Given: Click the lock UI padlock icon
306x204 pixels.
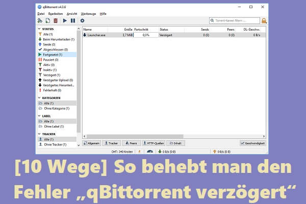Looking at the screenshot, I should 264,21.
